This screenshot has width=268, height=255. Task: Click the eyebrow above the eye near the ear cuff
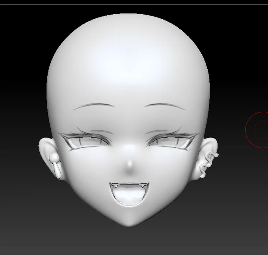(x=165, y=105)
